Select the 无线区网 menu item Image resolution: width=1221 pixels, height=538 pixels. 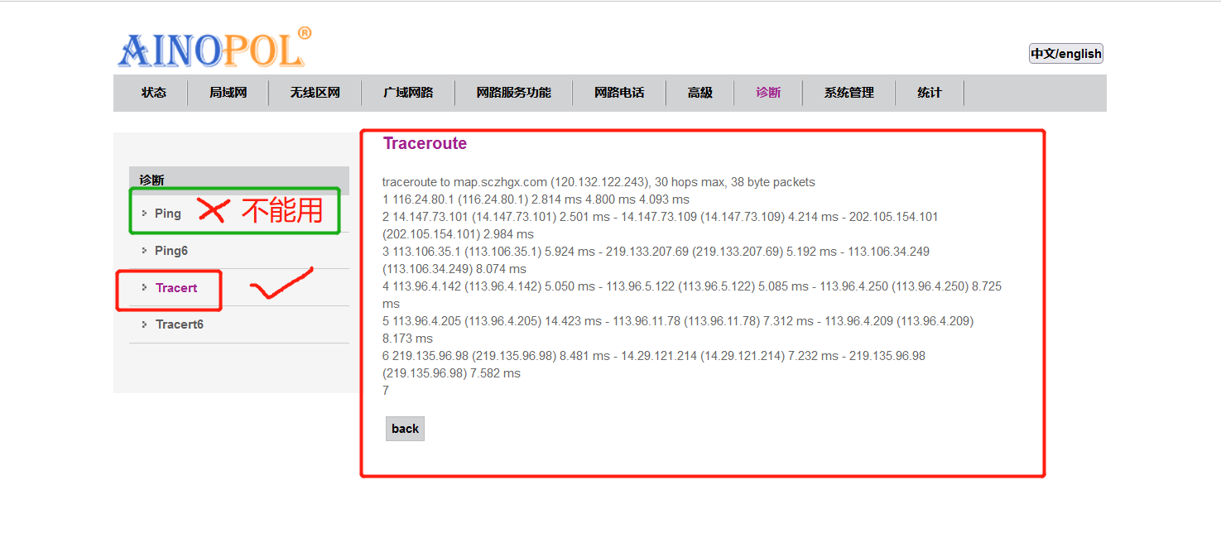click(315, 93)
